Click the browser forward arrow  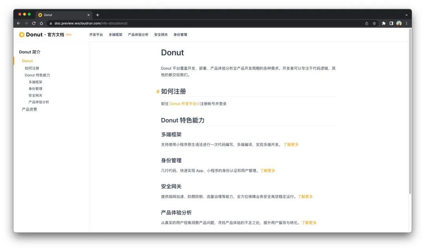click(26, 23)
